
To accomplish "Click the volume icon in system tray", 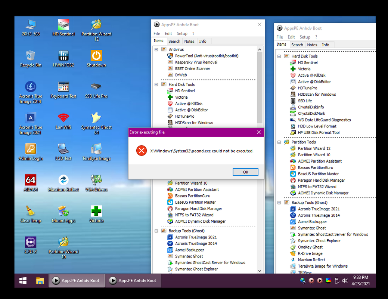I will coord(345,281).
